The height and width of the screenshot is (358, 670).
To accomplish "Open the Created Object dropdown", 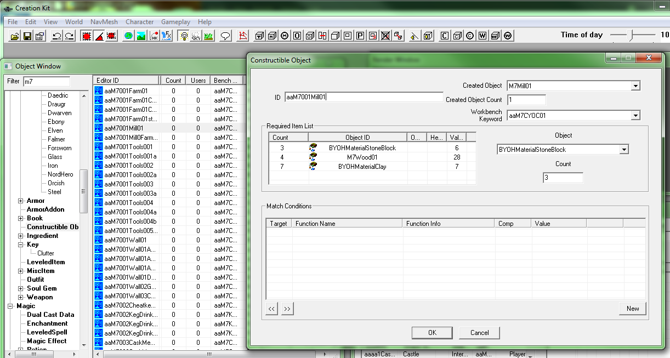I will click(635, 86).
